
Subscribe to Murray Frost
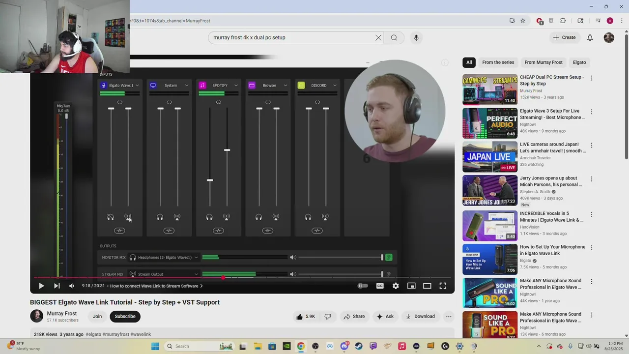tap(125, 317)
